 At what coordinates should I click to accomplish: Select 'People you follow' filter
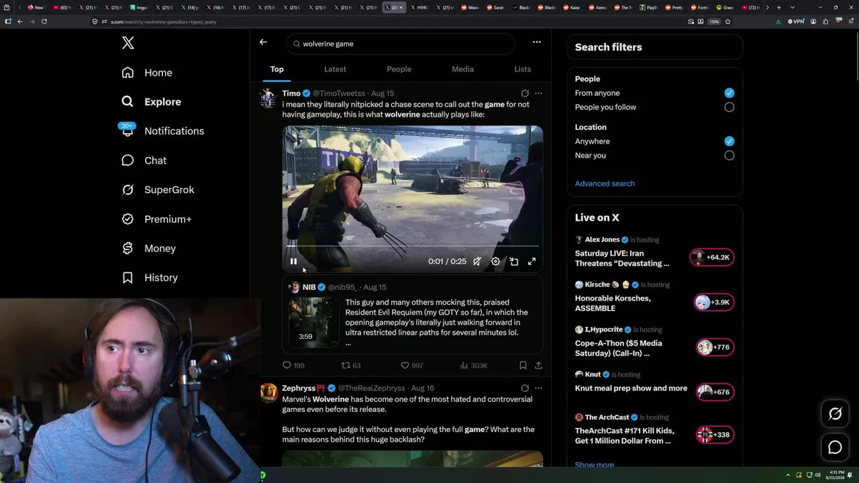(729, 107)
